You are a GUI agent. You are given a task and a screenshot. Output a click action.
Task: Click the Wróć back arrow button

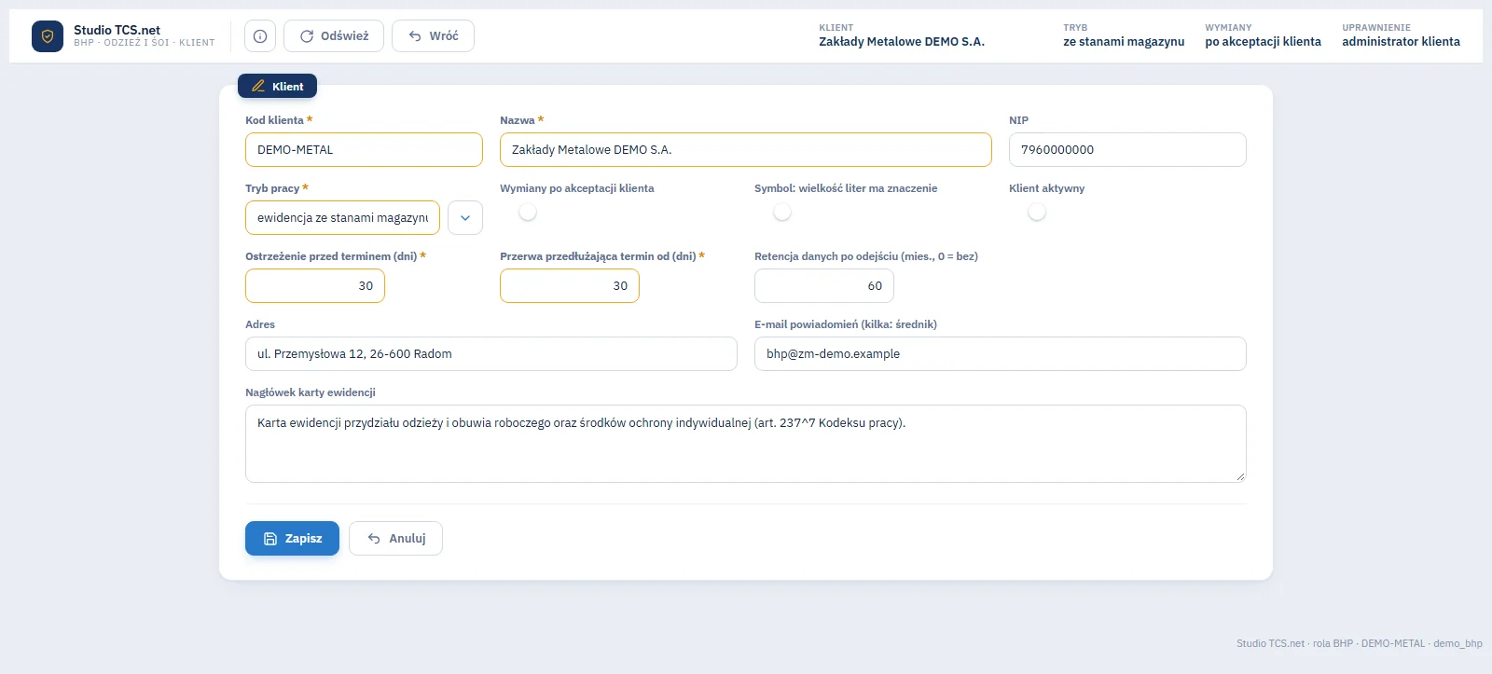coord(433,36)
